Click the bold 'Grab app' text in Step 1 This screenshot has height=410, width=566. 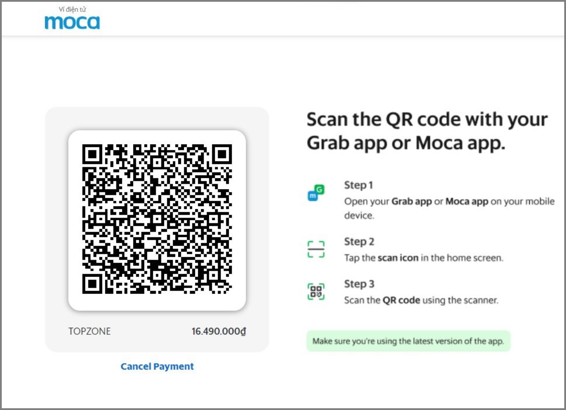(x=412, y=202)
